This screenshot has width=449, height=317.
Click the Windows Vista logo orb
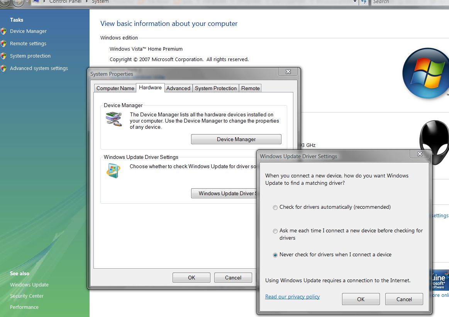click(426, 73)
